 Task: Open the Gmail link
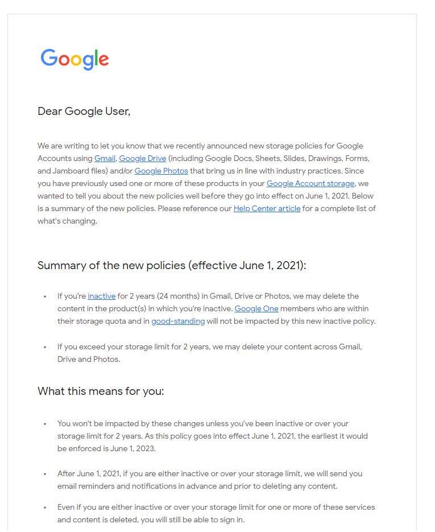pos(105,158)
